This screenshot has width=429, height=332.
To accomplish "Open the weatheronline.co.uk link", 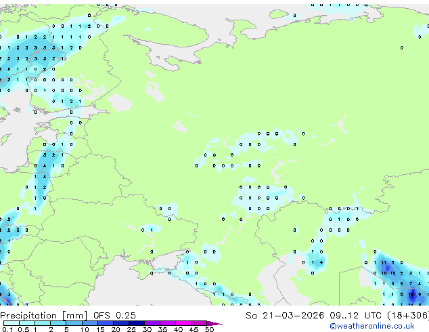I will pyautogui.click(x=372, y=326).
